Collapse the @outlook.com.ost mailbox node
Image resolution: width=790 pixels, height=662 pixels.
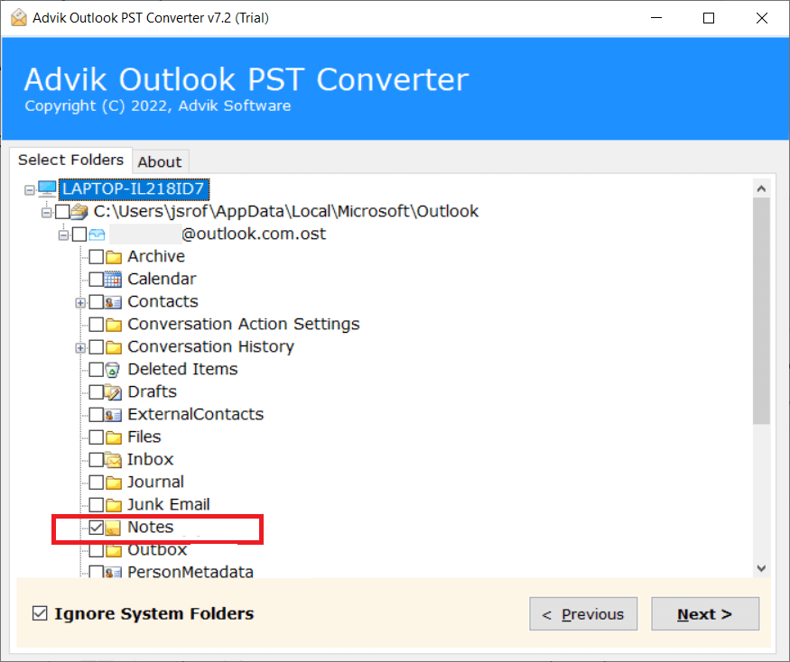click(63, 235)
